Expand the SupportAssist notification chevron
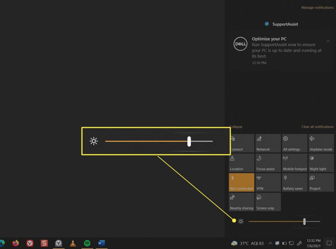The height and width of the screenshot is (249, 336). pos(328,41)
